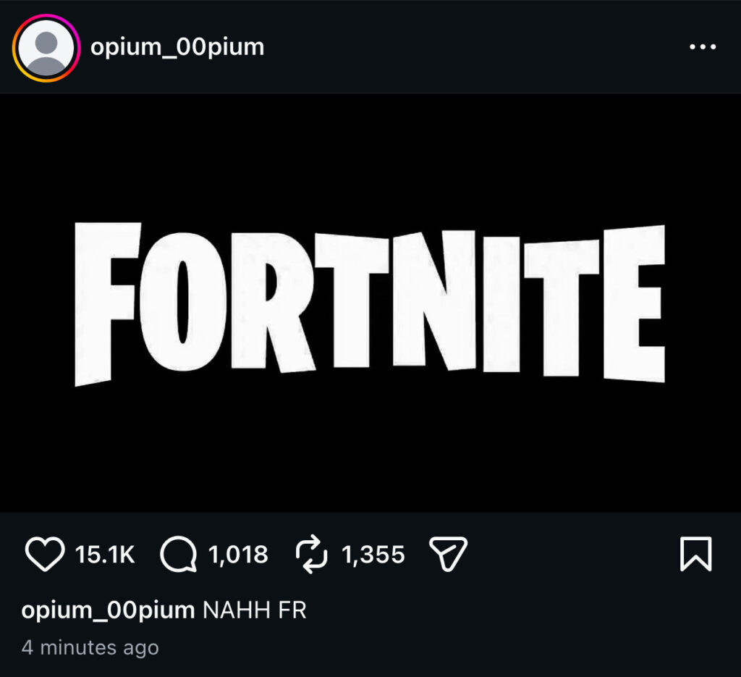This screenshot has width=741, height=677.
Task: Click the final E of the Fortnite logo
Action: click(634, 304)
